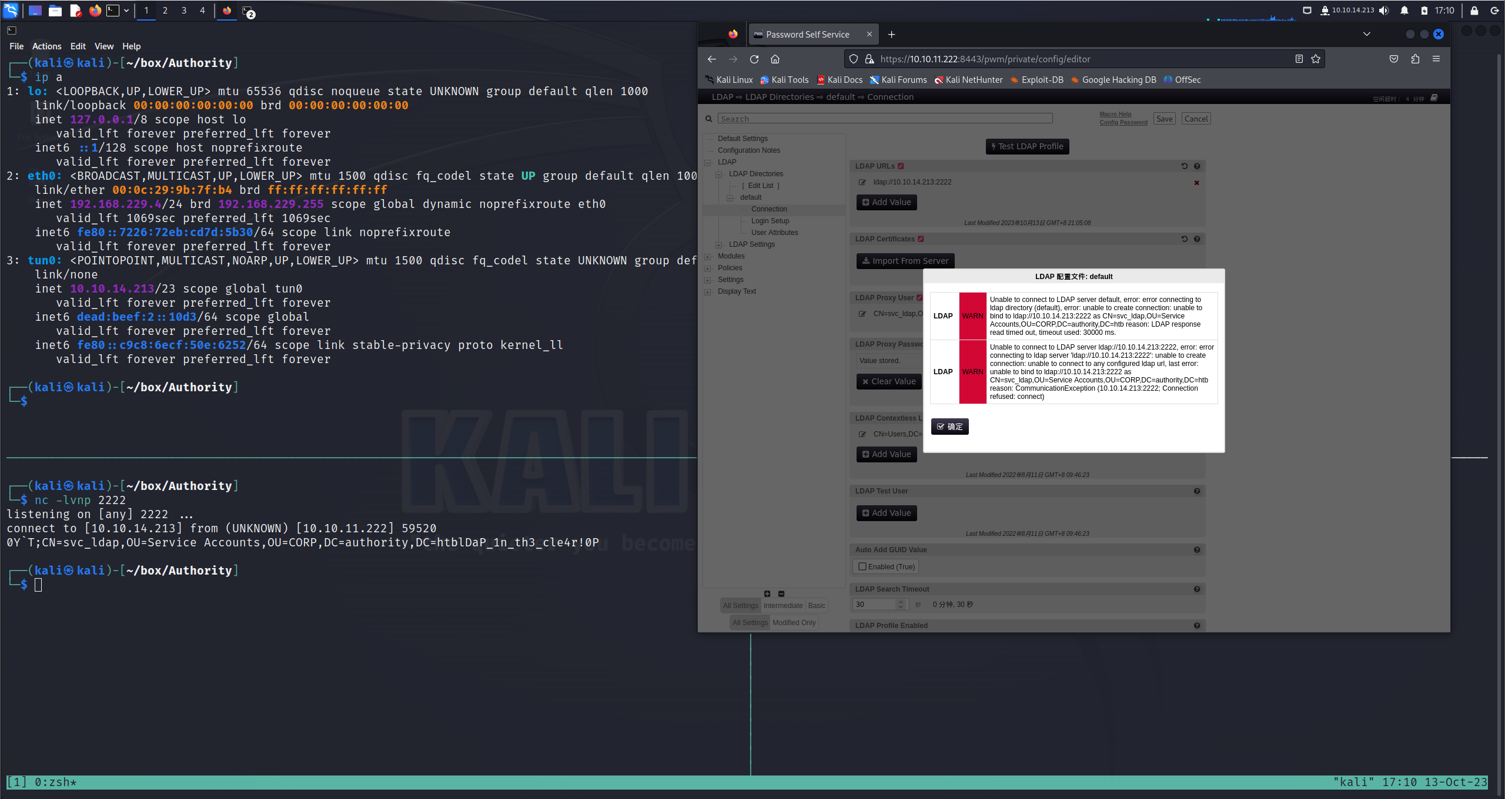
Task: Open the Macro Help link
Action: click(1115, 115)
